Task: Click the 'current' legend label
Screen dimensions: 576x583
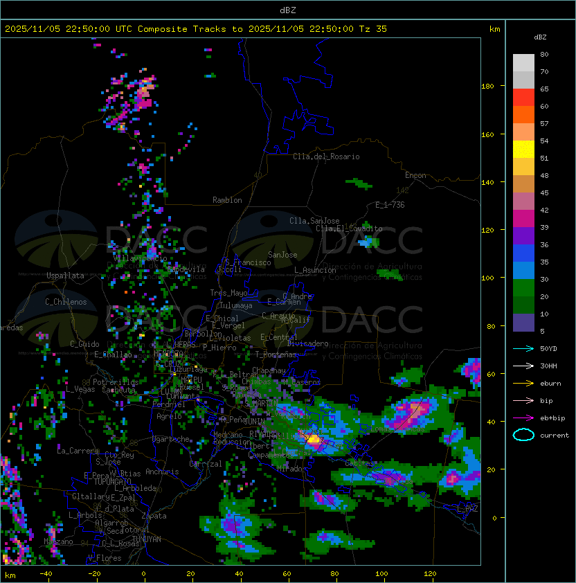Action: [555, 436]
